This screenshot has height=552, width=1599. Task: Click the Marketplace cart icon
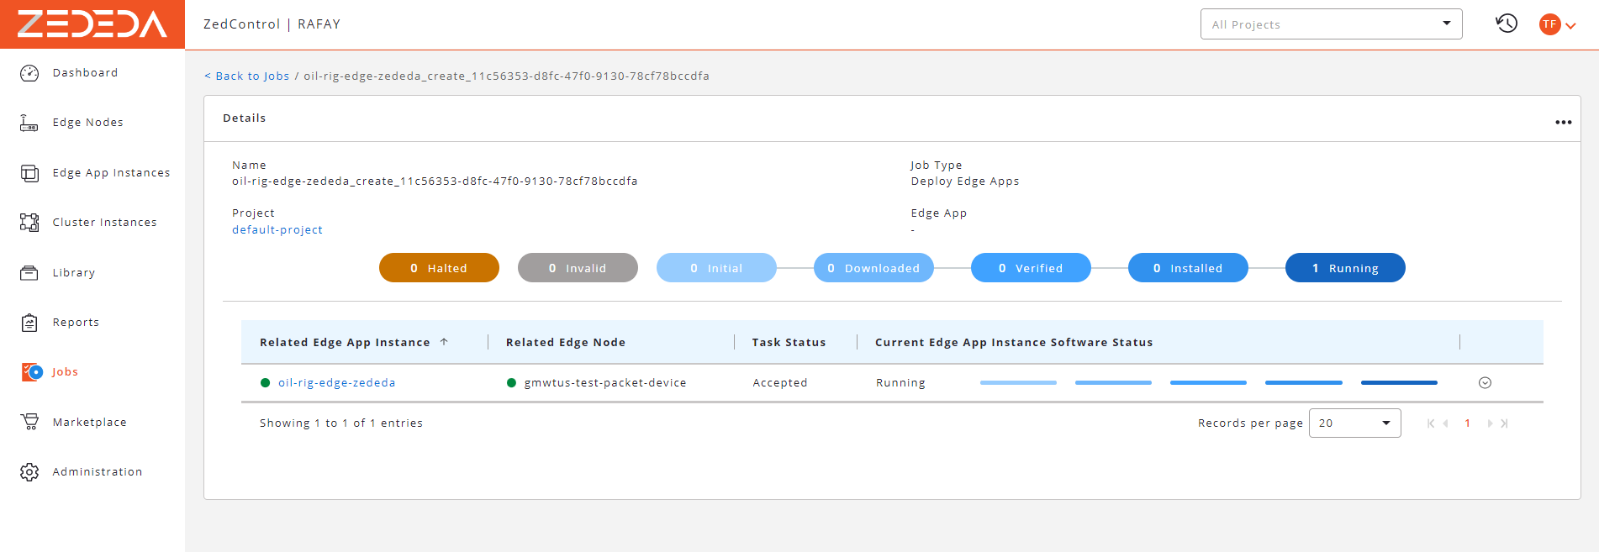[x=29, y=422]
